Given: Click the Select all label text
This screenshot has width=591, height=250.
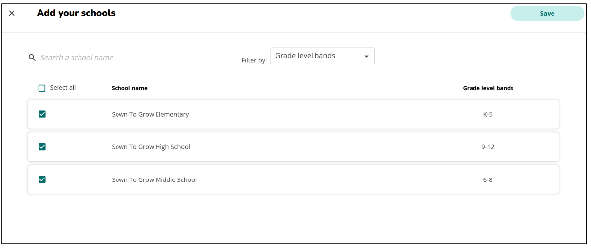Looking at the screenshot, I should click(63, 88).
